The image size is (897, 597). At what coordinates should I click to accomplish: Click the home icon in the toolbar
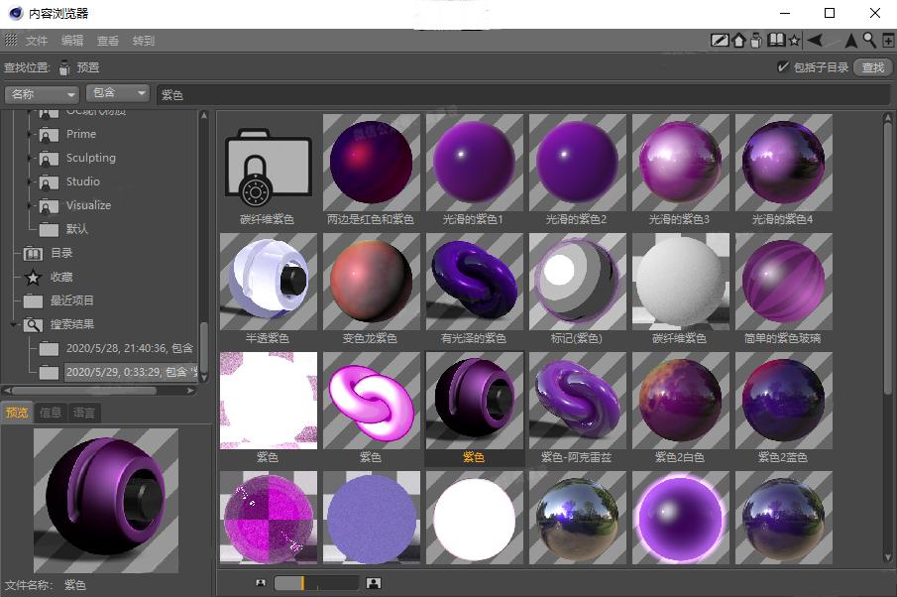(738, 40)
